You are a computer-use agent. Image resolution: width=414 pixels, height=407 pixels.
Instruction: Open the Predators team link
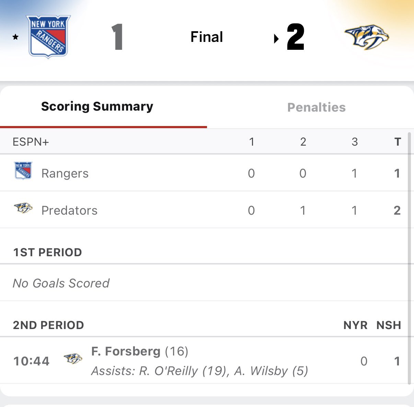click(x=69, y=211)
